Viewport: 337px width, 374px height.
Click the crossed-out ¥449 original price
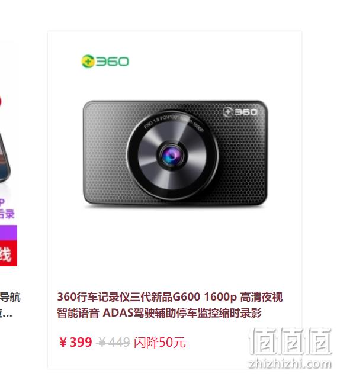tap(113, 343)
